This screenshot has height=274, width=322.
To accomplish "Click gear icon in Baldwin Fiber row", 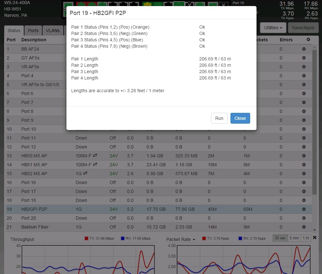I will point(304,227).
